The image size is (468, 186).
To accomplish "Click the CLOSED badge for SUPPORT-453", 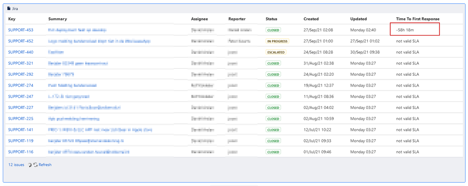I will (x=273, y=30).
